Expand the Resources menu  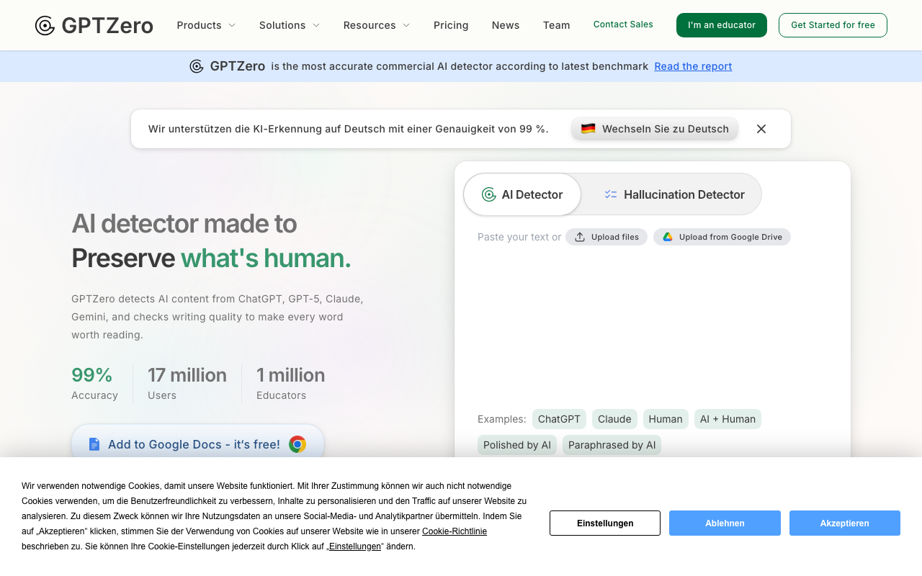377,25
